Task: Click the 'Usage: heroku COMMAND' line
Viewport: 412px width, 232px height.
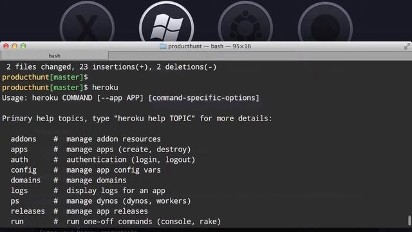Action: 131,98
